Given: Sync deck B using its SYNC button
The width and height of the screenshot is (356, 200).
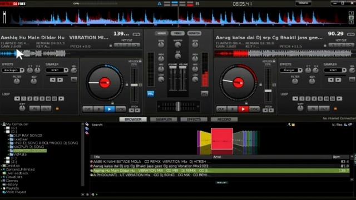Looking at the screenshot, I should pyautogui.click(x=254, y=109).
